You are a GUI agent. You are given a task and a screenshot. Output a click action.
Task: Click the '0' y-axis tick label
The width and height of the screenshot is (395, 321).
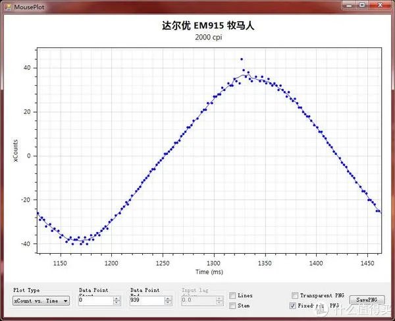pyautogui.click(x=28, y=156)
